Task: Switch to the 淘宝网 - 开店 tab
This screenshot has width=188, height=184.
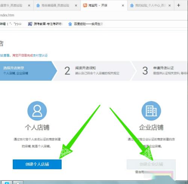Action: coord(104,5)
